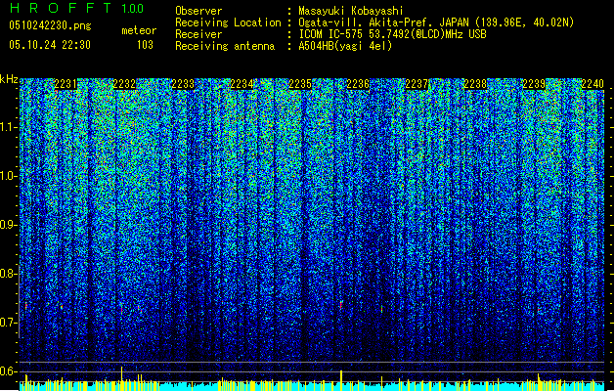Select the 0.9 frequency axis label
615x391 pixels.
(x=9, y=225)
